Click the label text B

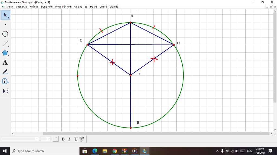pos(138,123)
